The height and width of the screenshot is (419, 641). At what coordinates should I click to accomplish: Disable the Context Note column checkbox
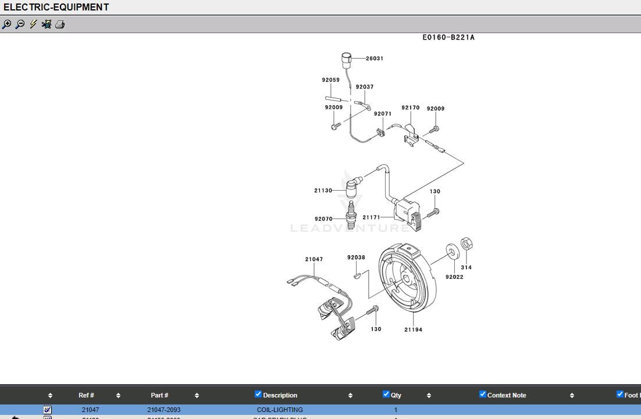pos(482,395)
